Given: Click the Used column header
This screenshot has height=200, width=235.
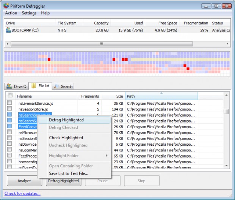Looking at the screenshot, I should 128,23.
